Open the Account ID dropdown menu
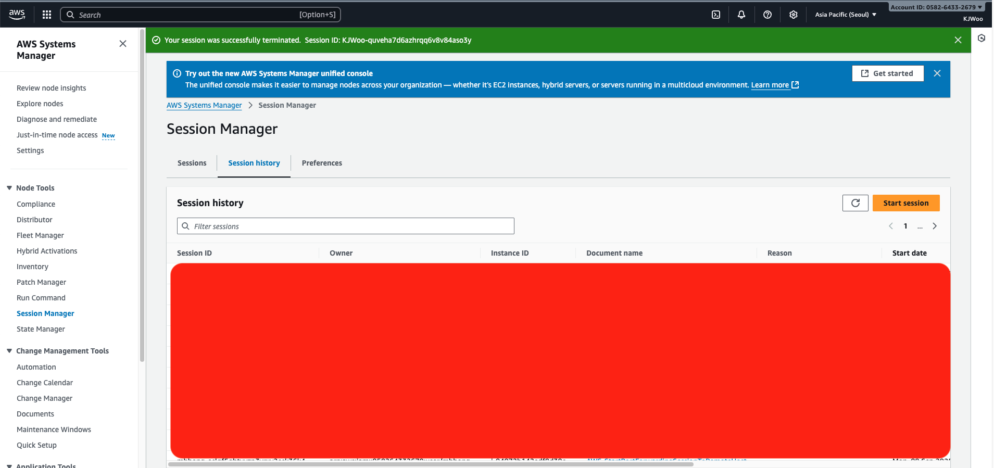 pos(936,7)
